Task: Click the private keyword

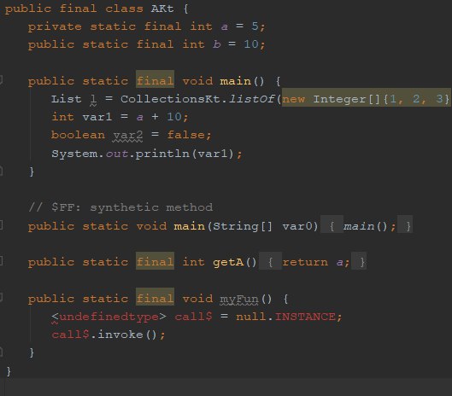Action: [x=55, y=26]
